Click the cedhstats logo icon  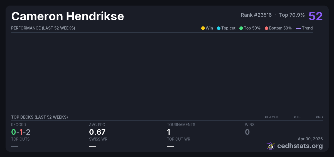point(271,146)
